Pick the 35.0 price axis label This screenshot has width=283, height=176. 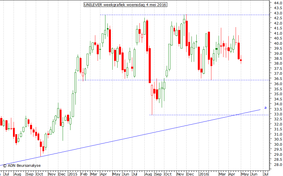click(278, 94)
